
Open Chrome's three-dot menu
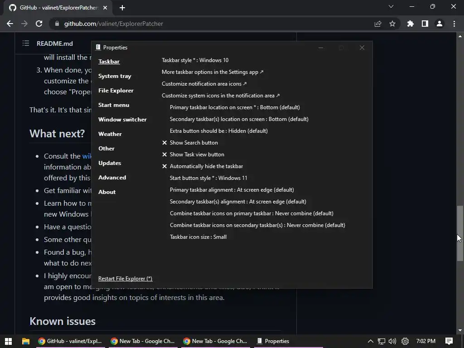click(454, 24)
